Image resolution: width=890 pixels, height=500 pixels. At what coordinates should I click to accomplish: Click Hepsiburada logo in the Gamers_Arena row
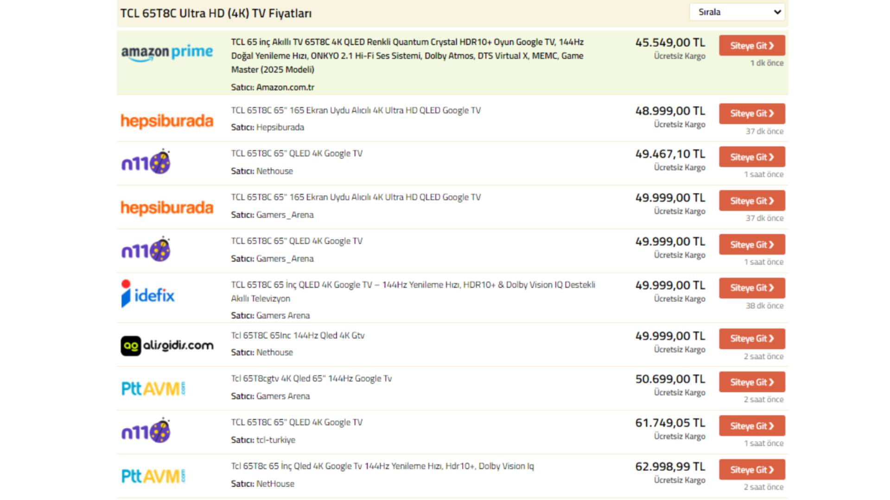[x=167, y=208]
